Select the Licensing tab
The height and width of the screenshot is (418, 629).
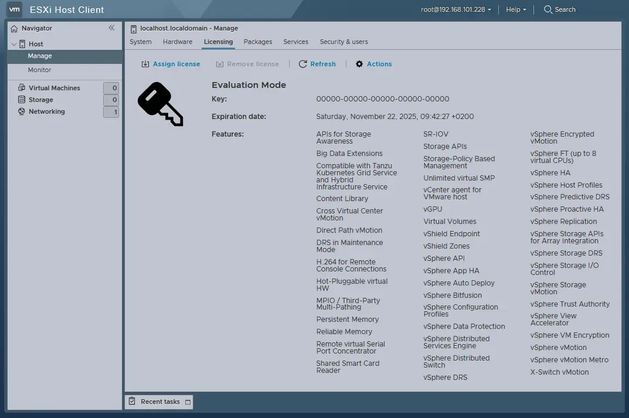pyautogui.click(x=218, y=42)
